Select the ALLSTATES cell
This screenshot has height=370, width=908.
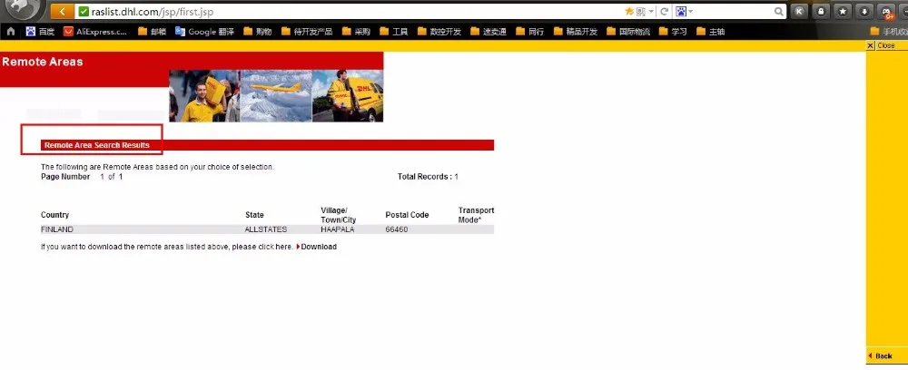point(266,229)
